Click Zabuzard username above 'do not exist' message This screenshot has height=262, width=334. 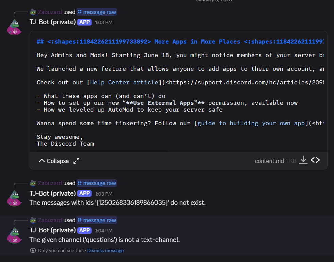point(50,183)
